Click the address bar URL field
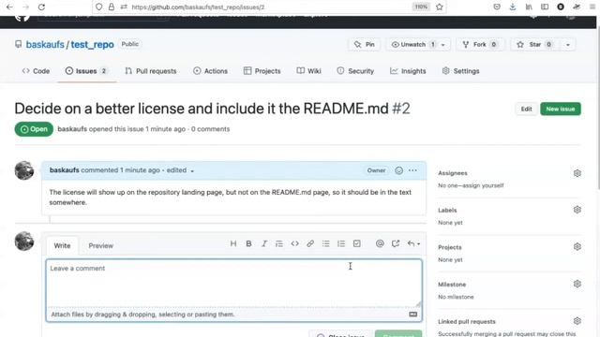Viewport: 600px width, 337px height. (268, 7)
